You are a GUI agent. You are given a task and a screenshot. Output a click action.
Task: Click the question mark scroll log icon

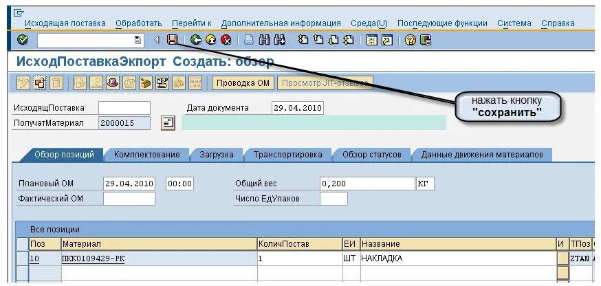click(162, 82)
